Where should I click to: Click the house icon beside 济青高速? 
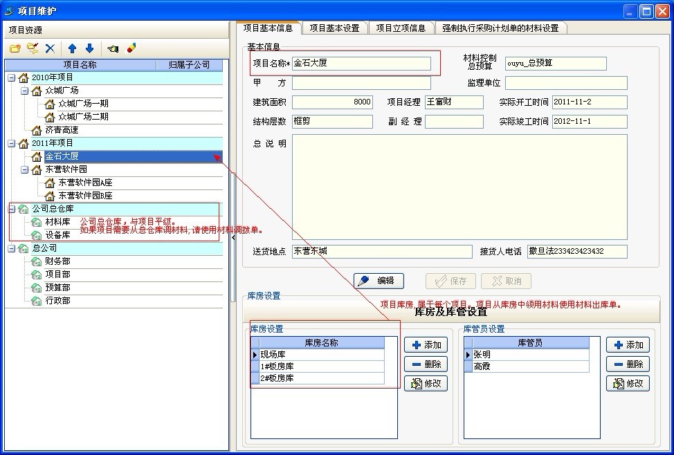tap(37, 130)
